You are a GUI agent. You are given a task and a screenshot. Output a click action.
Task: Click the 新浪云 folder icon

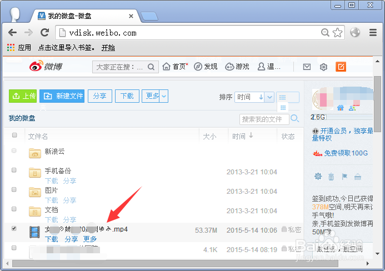tap(35, 153)
